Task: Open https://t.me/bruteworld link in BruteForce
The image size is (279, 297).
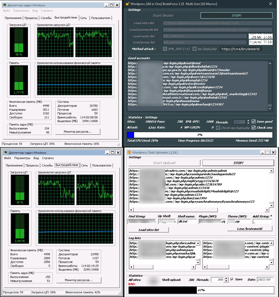Action: pos(241,49)
